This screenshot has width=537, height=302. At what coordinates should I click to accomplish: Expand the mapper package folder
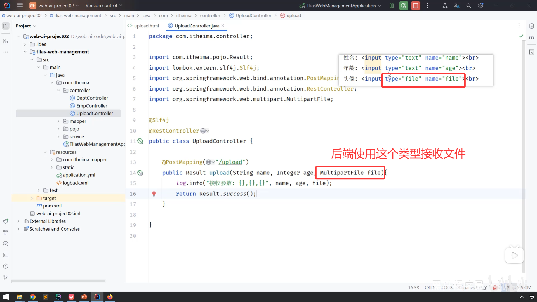pyautogui.click(x=58, y=121)
